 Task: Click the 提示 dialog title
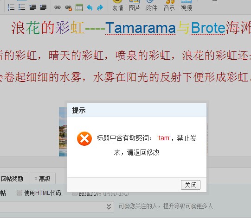coord(78,110)
